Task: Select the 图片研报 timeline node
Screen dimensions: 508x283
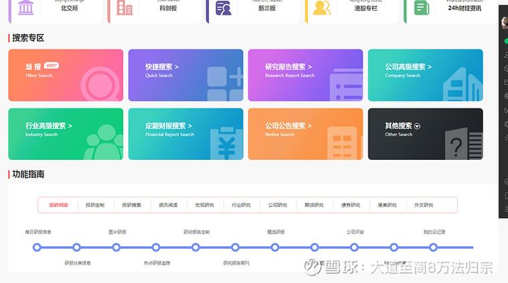Action: tap(116, 248)
